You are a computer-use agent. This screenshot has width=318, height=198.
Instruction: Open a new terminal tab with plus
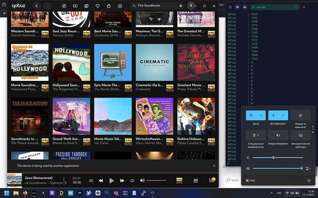pos(304,7)
